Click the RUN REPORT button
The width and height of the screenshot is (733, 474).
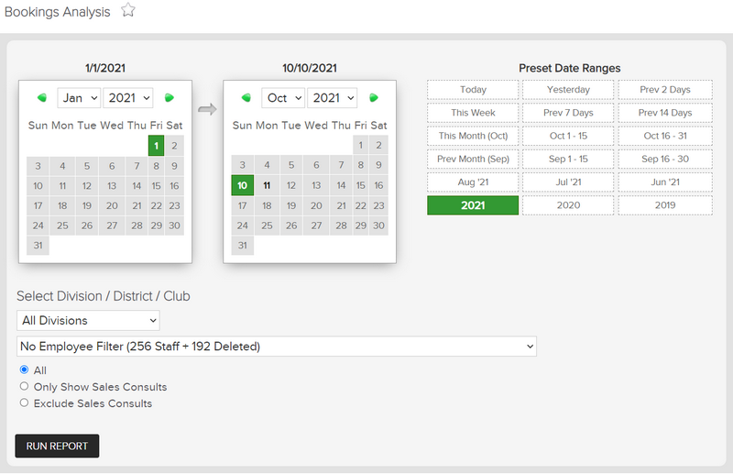(x=57, y=446)
